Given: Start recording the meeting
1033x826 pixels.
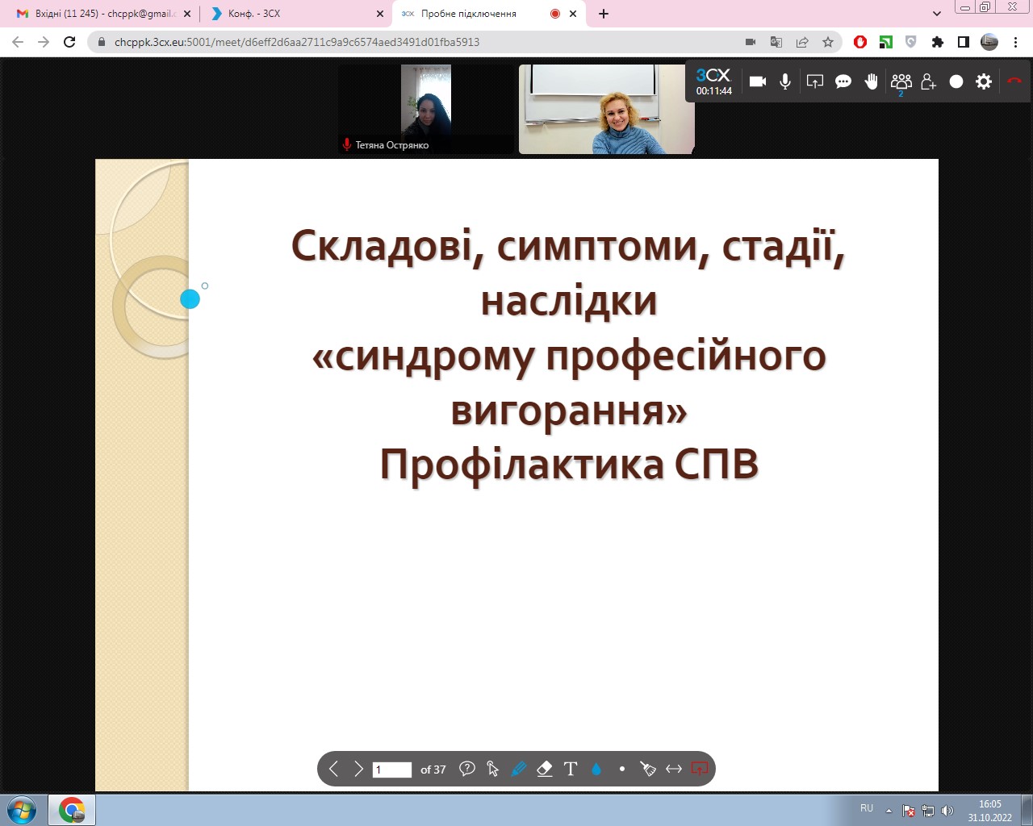Looking at the screenshot, I should pos(956,81).
